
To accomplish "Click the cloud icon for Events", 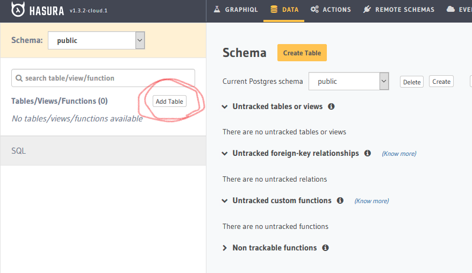I will click(x=450, y=9).
